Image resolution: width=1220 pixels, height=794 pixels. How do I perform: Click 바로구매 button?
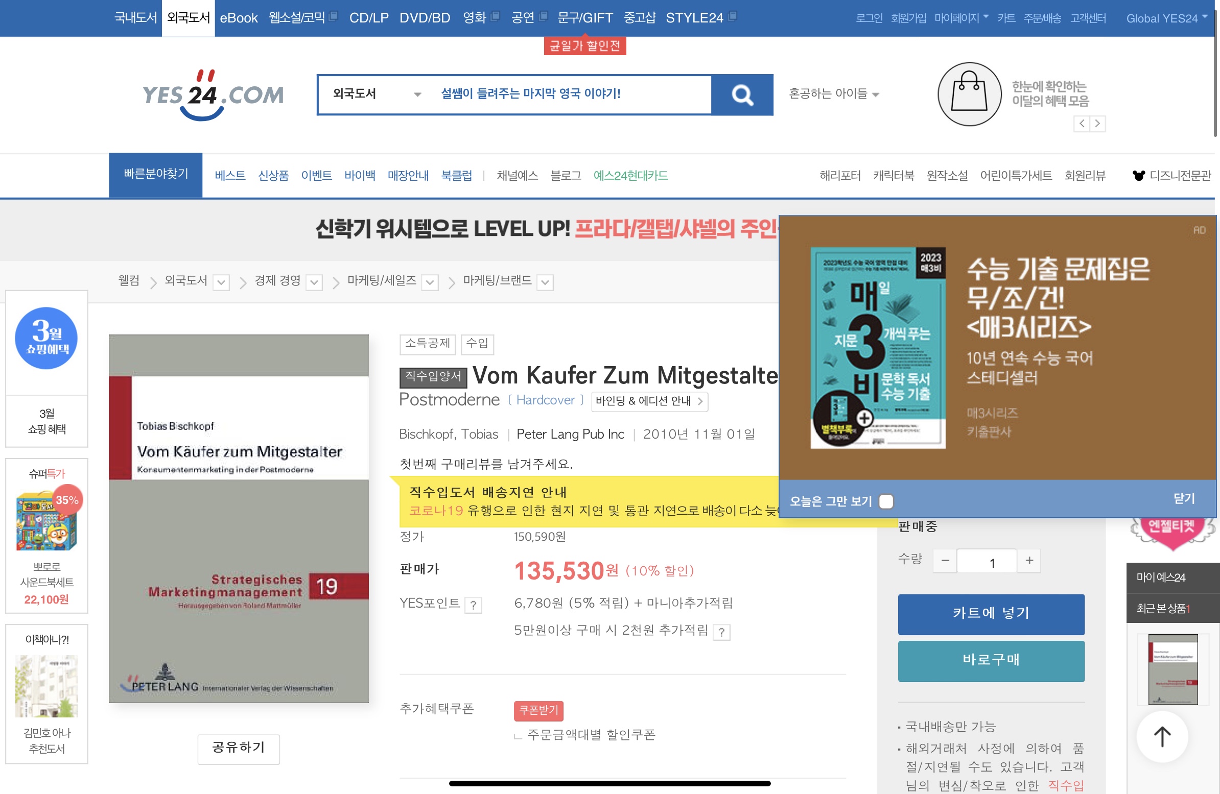click(x=991, y=661)
